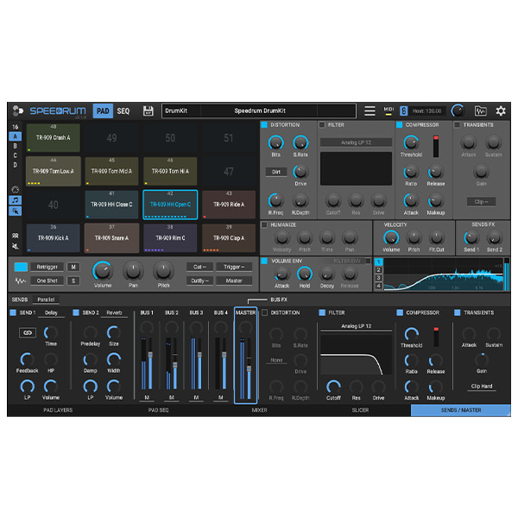Change Send 1 Delay effect type
The height and width of the screenshot is (518, 518).
point(51,313)
